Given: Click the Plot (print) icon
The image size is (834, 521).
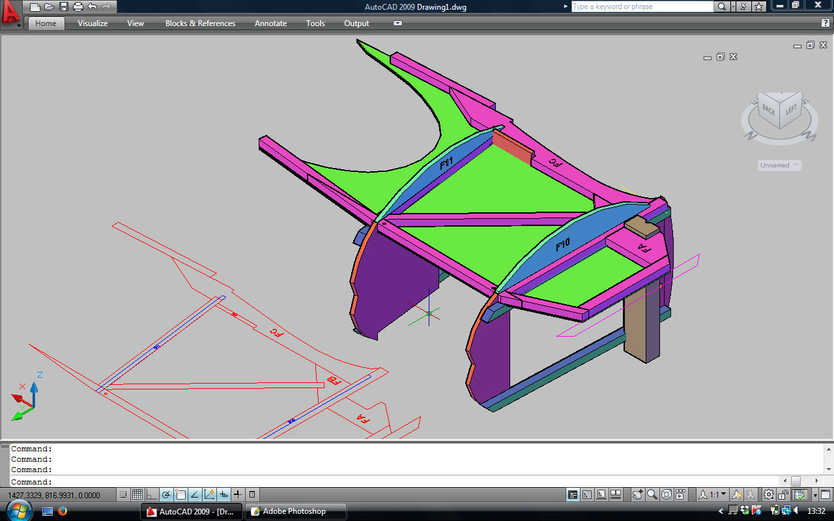Looking at the screenshot, I should tap(78, 7).
